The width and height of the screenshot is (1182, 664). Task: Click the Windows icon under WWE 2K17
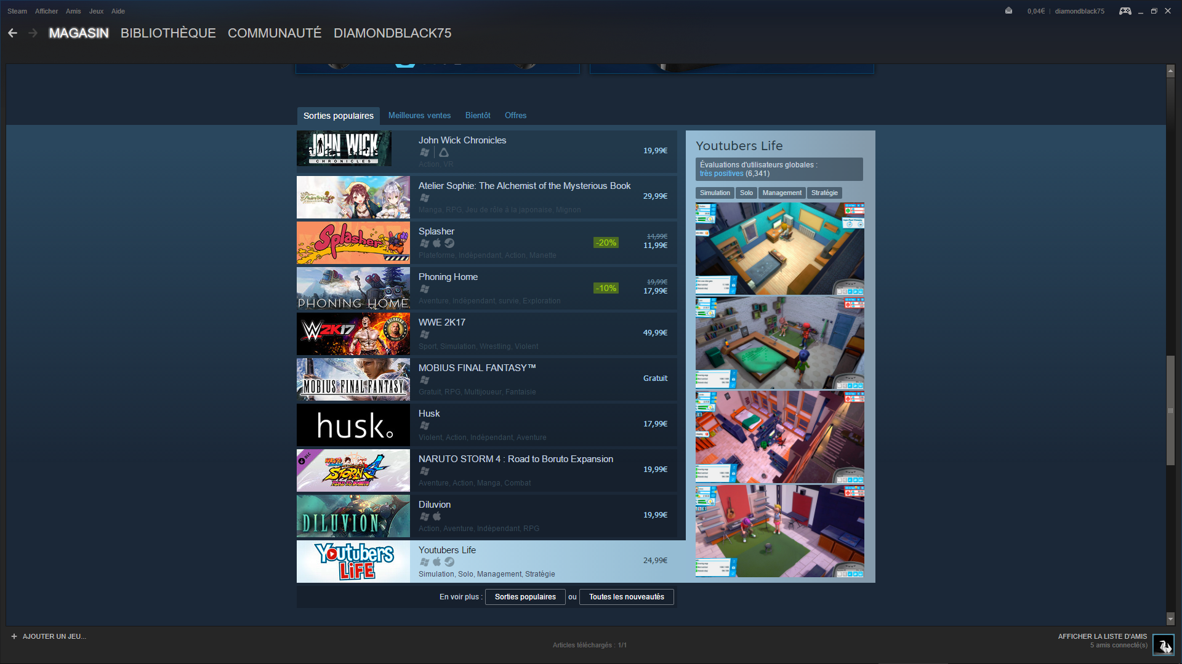(424, 334)
